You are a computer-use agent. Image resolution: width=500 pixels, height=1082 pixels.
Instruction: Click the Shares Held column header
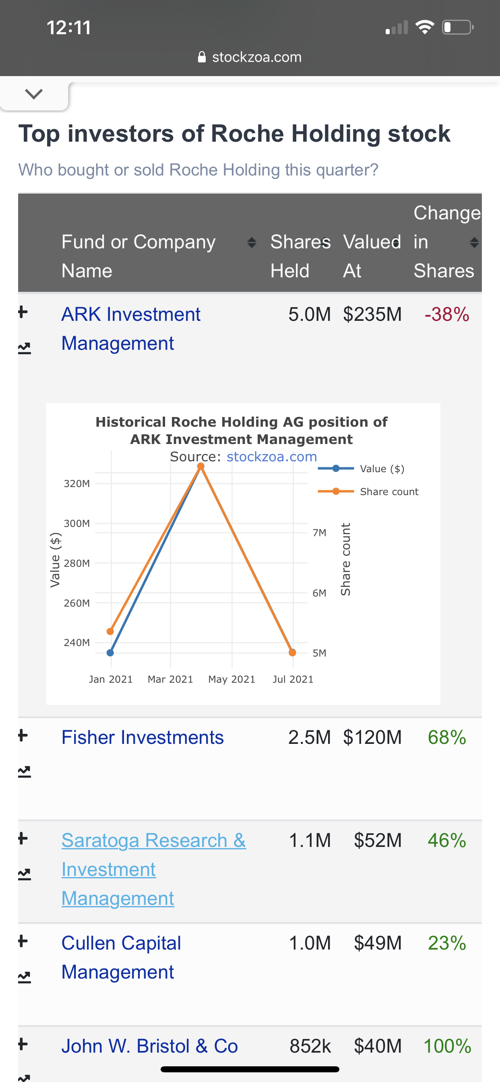click(x=300, y=256)
